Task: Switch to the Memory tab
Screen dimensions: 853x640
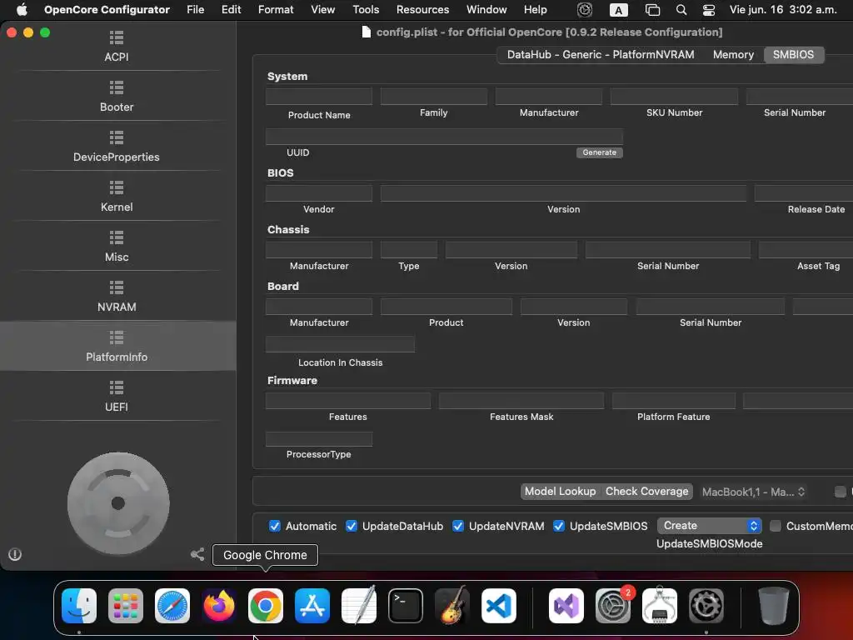Action: point(733,54)
